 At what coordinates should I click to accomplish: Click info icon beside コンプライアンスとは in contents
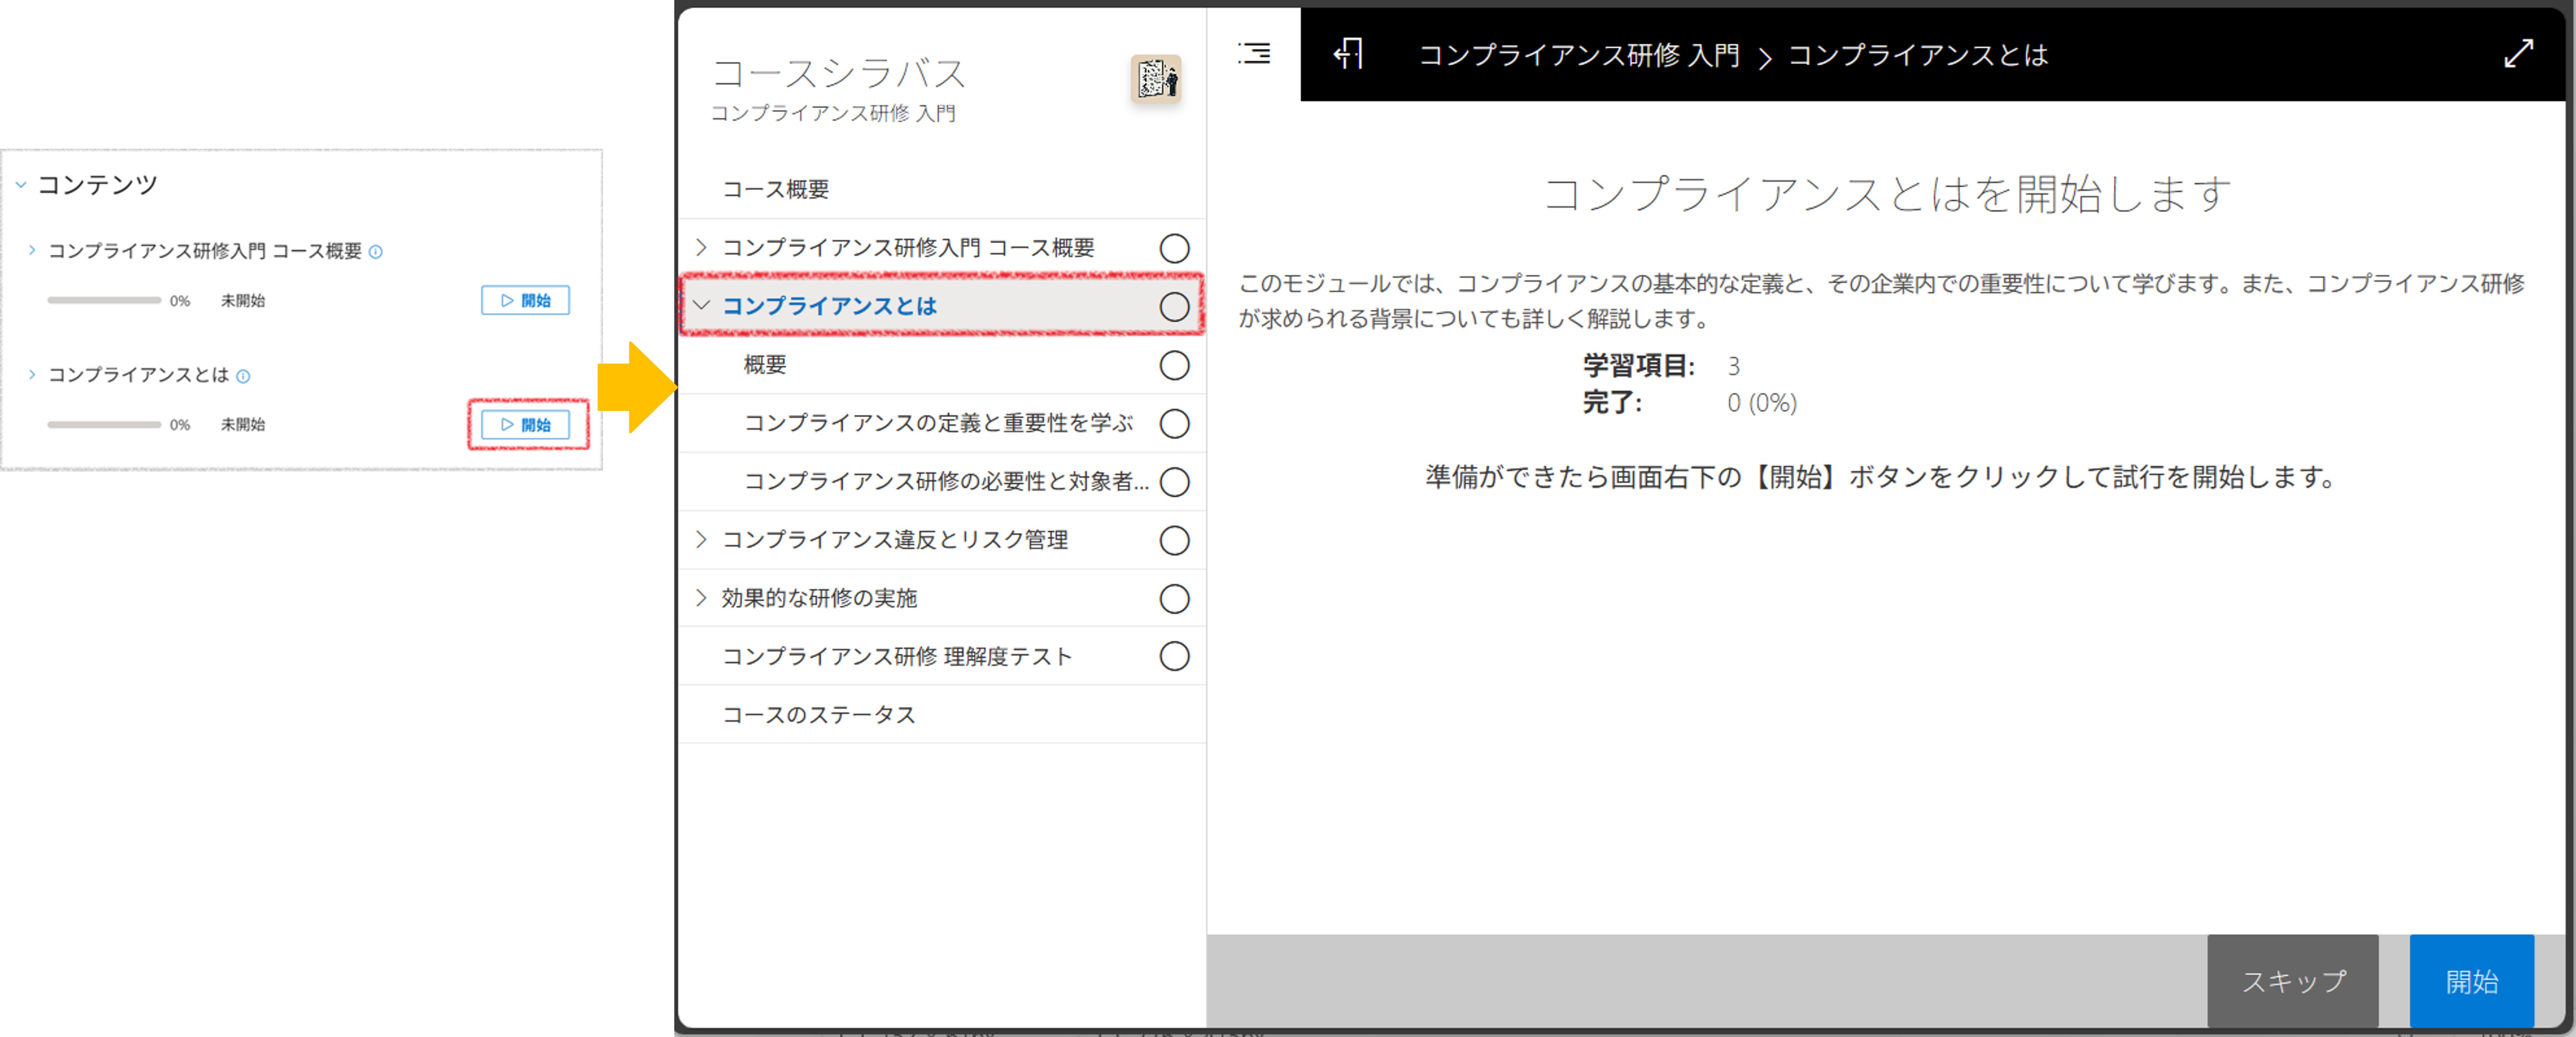click(x=243, y=377)
